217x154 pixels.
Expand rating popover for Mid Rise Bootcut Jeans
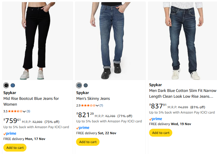[24, 111]
